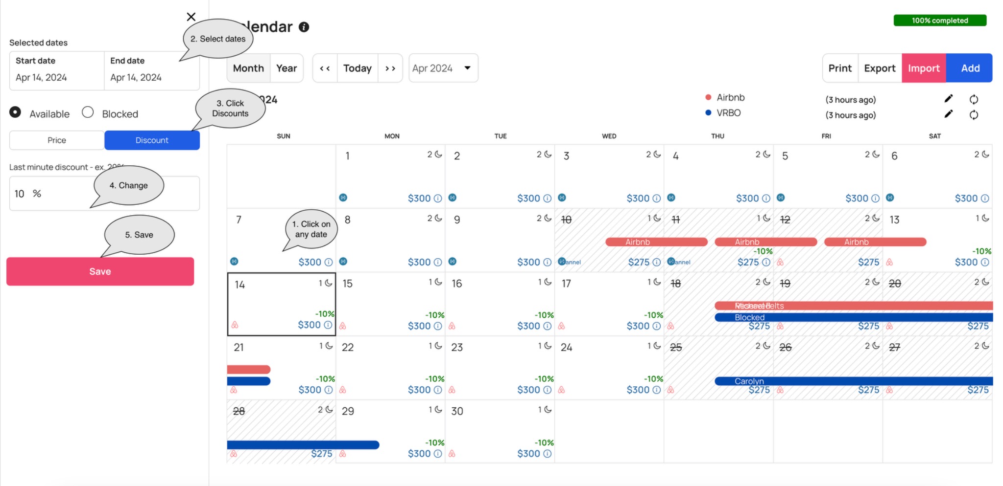1003x486 pixels.
Task: Switch to the Price tab
Action: (x=57, y=140)
